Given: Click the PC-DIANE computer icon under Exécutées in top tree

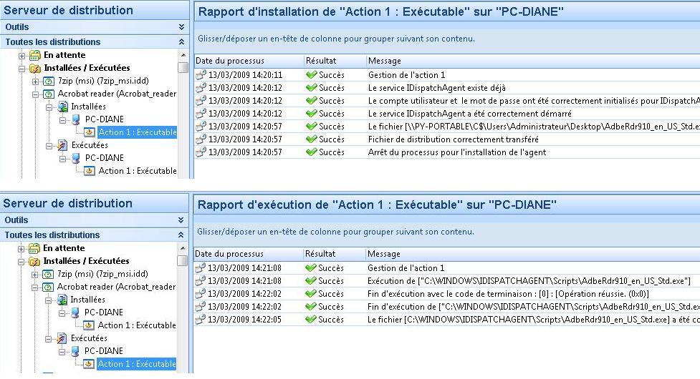Looking at the screenshot, I should pos(76,158).
